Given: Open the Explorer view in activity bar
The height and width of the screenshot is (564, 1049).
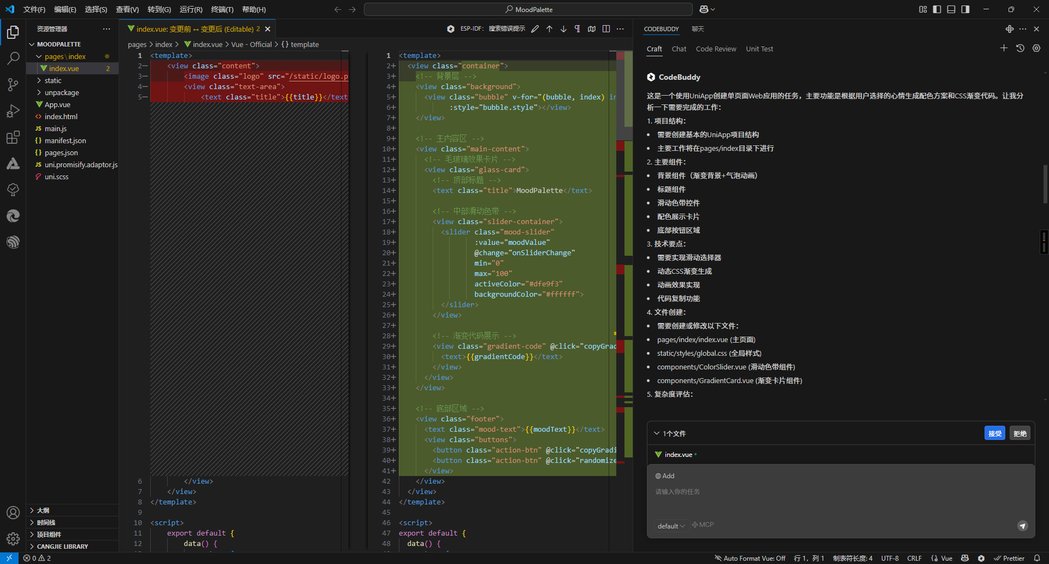Looking at the screenshot, I should point(13,32).
